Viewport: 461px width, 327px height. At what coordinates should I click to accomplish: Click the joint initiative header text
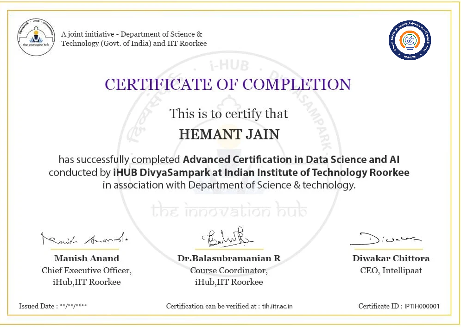pyautogui.click(x=134, y=39)
